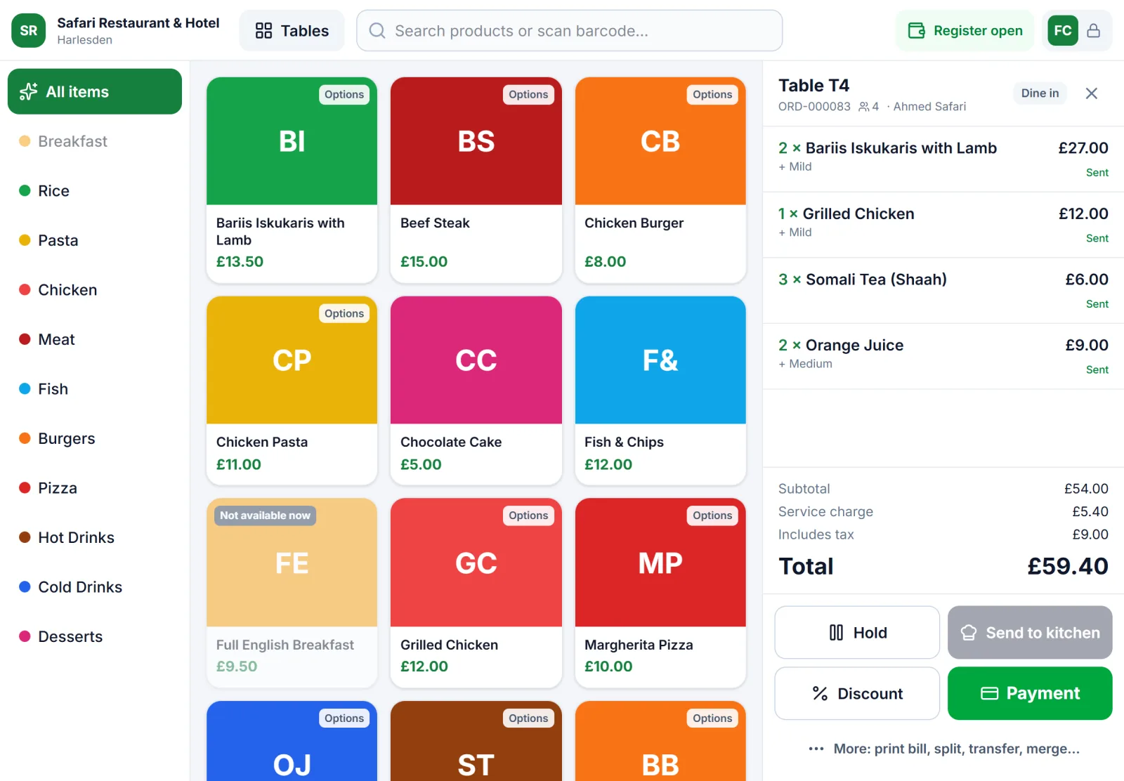Filter by Hot Drinks category

(95, 537)
